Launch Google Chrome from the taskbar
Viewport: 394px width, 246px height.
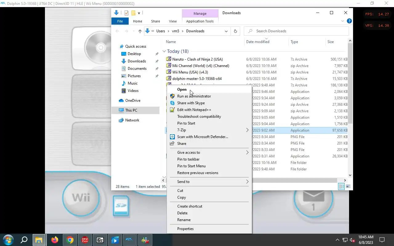(70, 240)
